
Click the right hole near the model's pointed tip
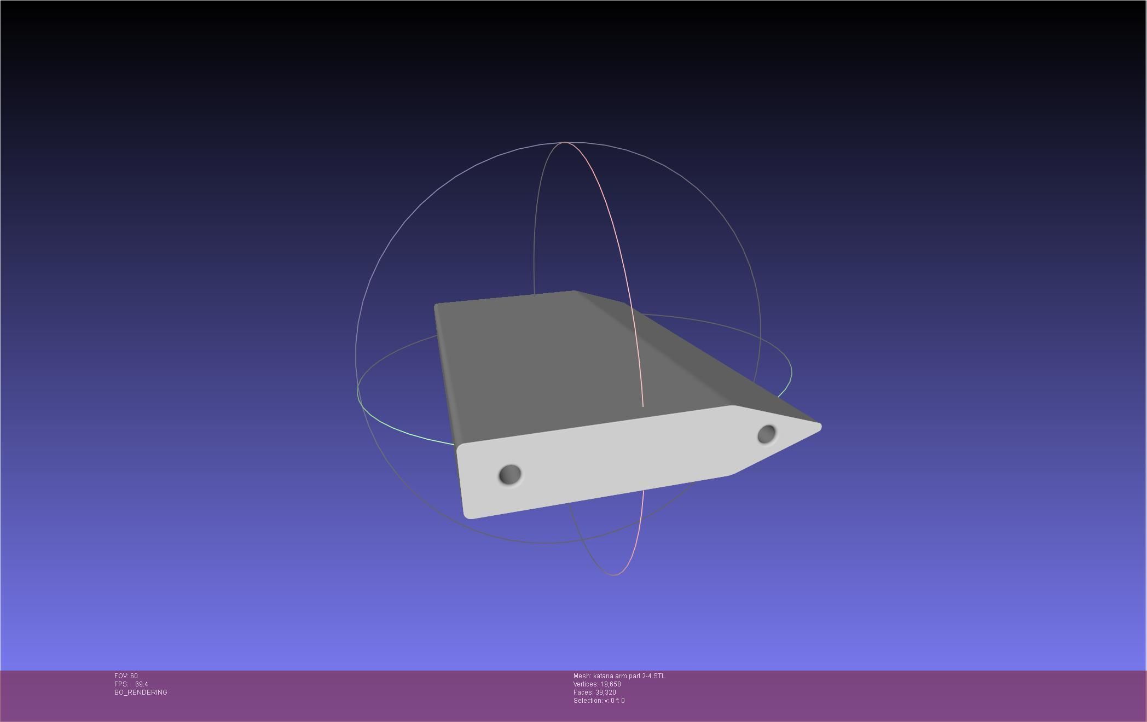tap(767, 434)
